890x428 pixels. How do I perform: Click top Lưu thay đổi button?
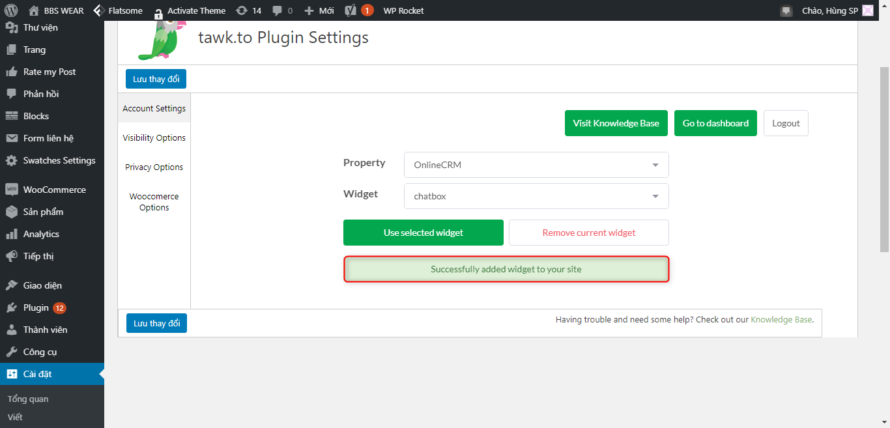coord(156,79)
